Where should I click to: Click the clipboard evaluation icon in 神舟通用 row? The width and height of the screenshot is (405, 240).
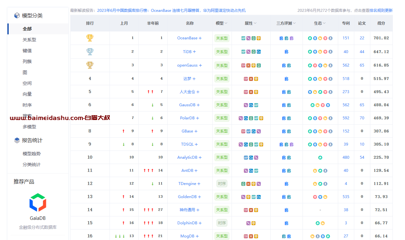[286, 210]
